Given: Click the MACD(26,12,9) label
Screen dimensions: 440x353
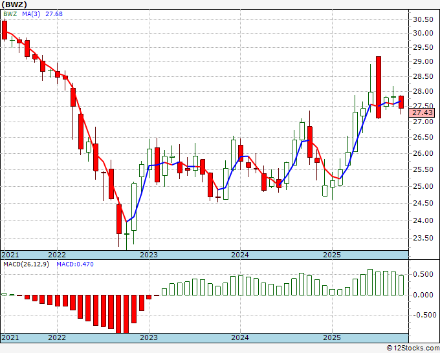Looking at the screenshot, I should click(26, 264).
